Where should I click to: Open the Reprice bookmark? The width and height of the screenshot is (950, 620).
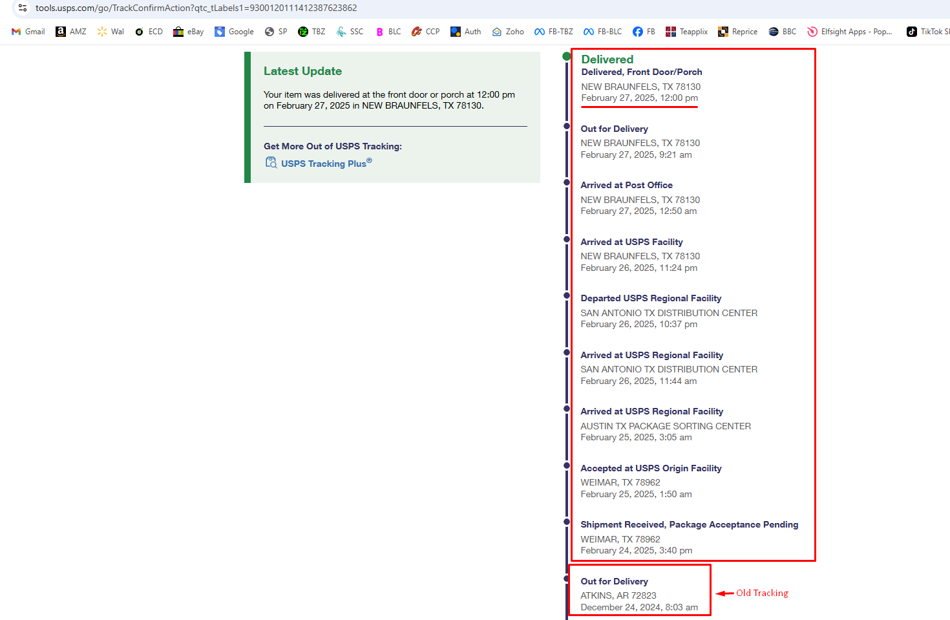(738, 32)
